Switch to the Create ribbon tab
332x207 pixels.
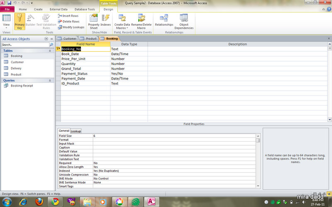tap(38, 9)
